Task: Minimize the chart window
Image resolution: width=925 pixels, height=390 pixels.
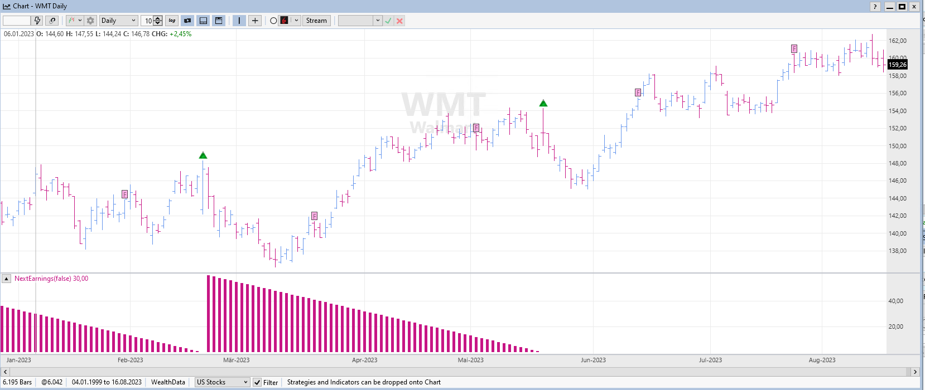Action: tap(890, 7)
